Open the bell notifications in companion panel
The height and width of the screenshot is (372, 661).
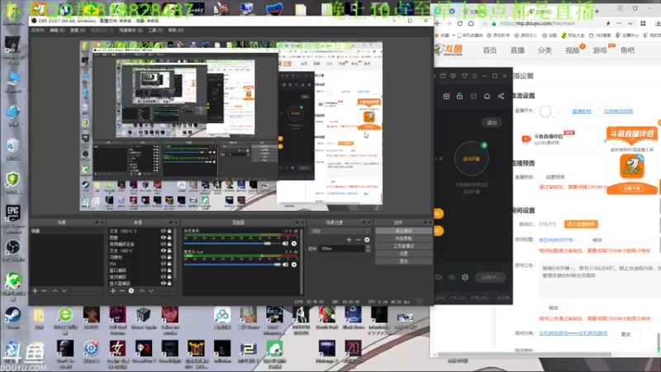click(487, 96)
